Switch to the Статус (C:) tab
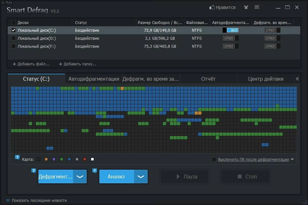Image resolution: width=308 pixels, height=205 pixels. tap(36, 79)
